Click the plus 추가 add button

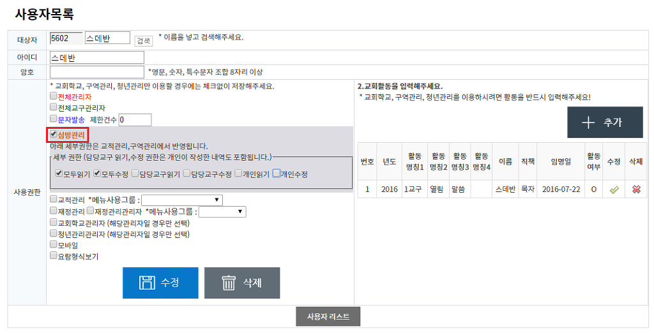pos(604,122)
